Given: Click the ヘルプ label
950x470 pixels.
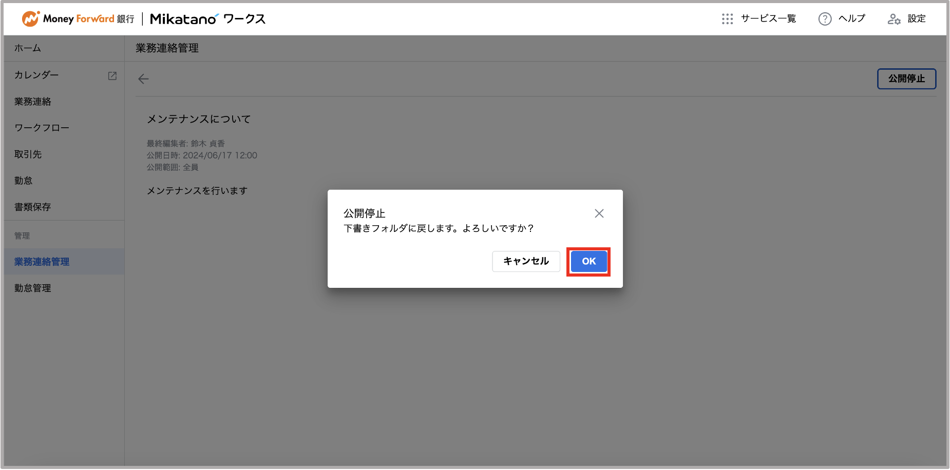Looking at the screenshot, I should click(852, 18).
